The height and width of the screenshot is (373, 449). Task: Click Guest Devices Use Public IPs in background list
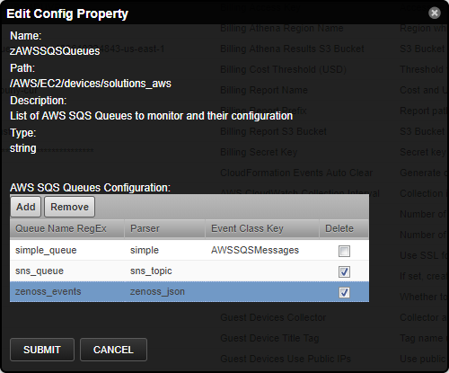coord(286,359)
